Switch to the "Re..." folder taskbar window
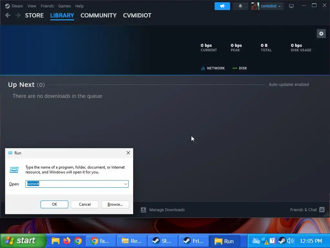 [x=132, y=241]
